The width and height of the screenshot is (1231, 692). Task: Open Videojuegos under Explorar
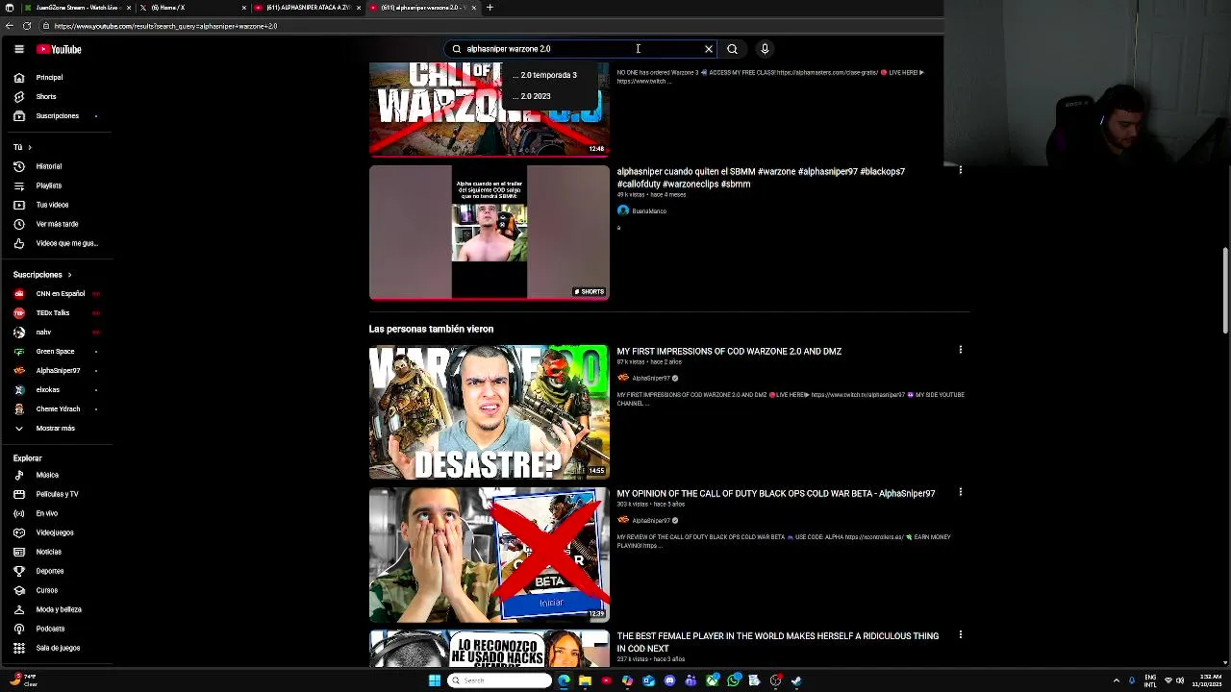click(57, 532)
